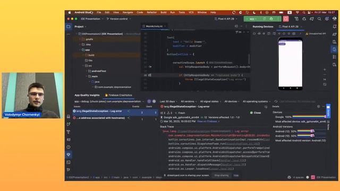Click the Close issue button
This screenshot has height=191, width=340.
256,113
